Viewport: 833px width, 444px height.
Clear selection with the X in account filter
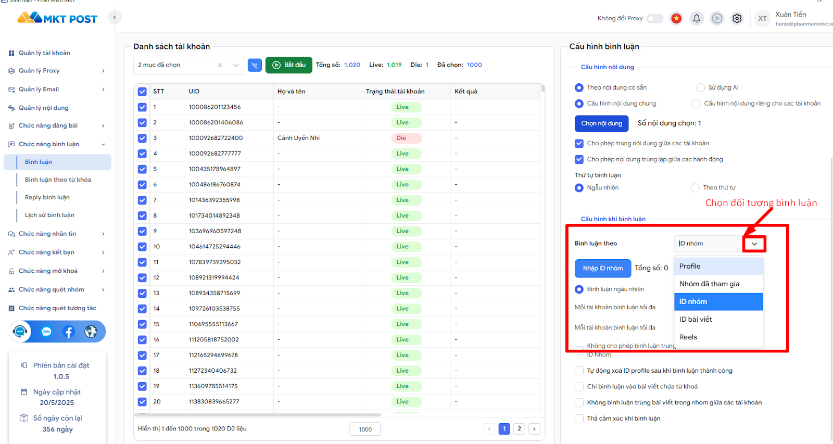click(x=220, y=65)
